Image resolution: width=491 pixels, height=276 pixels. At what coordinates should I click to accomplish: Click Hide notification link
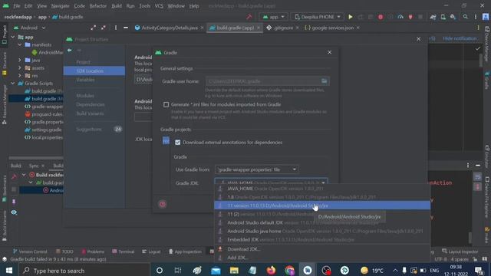[x=460, y=38]
